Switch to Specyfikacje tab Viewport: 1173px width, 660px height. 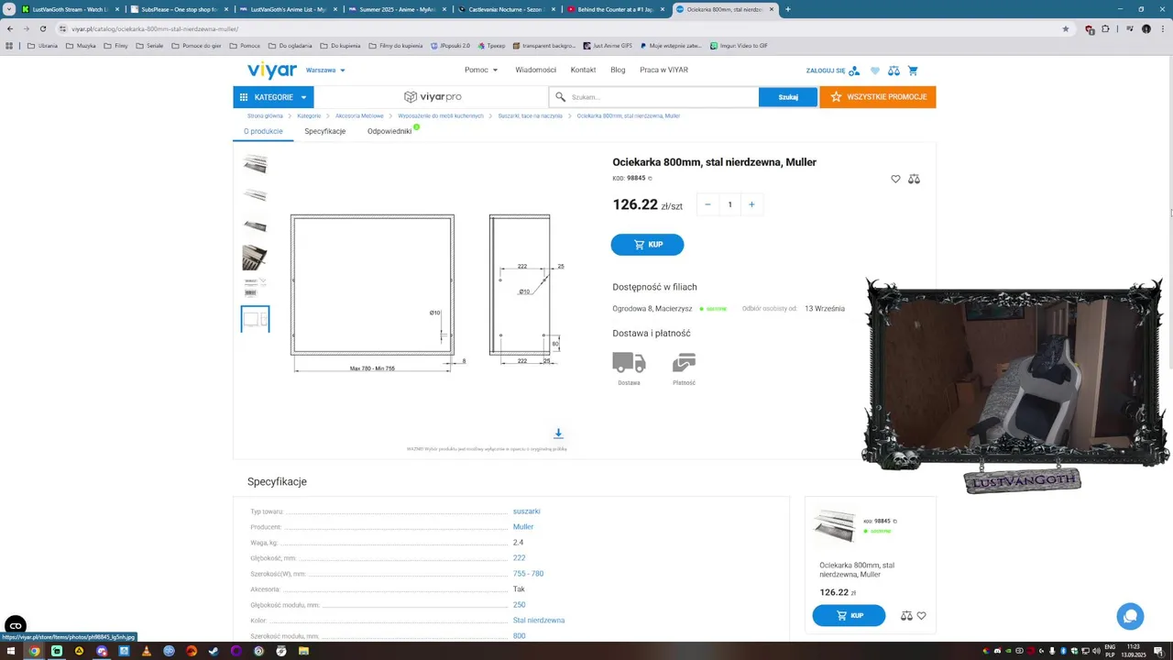[x=325, y=131]
